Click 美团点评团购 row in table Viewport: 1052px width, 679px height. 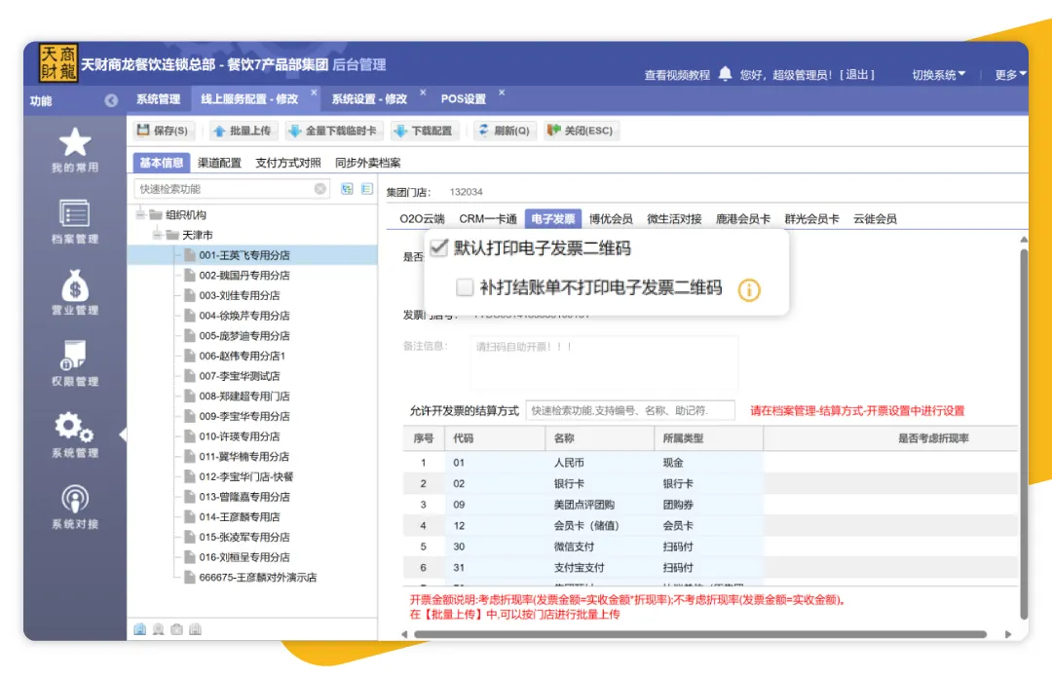coord(710,505)
